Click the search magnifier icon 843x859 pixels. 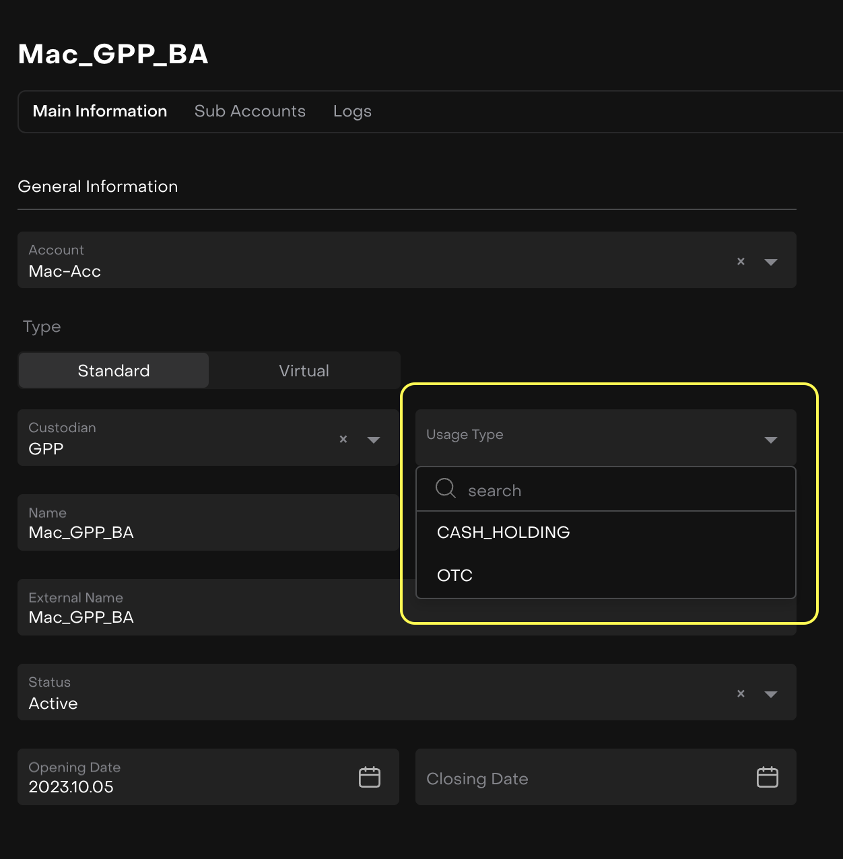[446, 488]
